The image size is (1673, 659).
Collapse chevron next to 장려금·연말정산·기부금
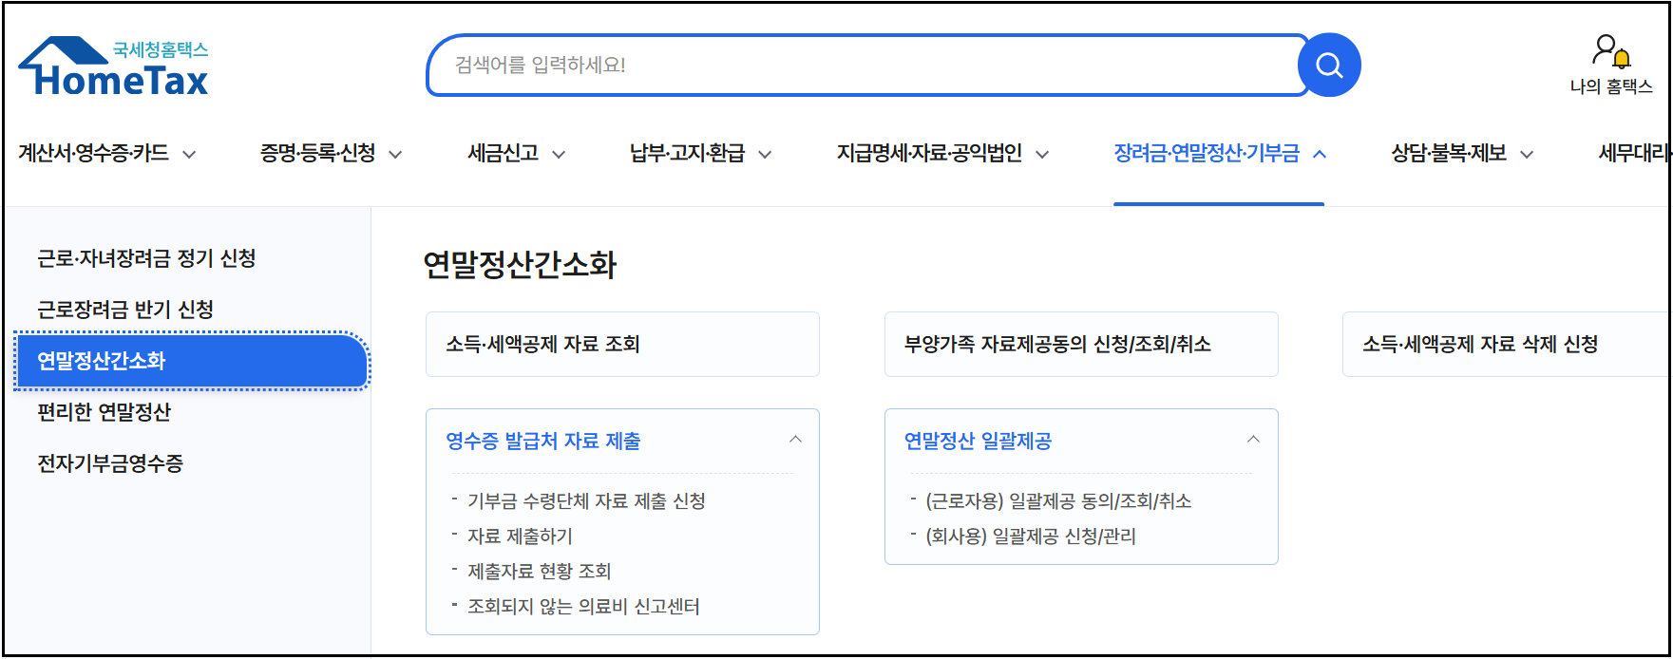click(x=1320, y=154)
